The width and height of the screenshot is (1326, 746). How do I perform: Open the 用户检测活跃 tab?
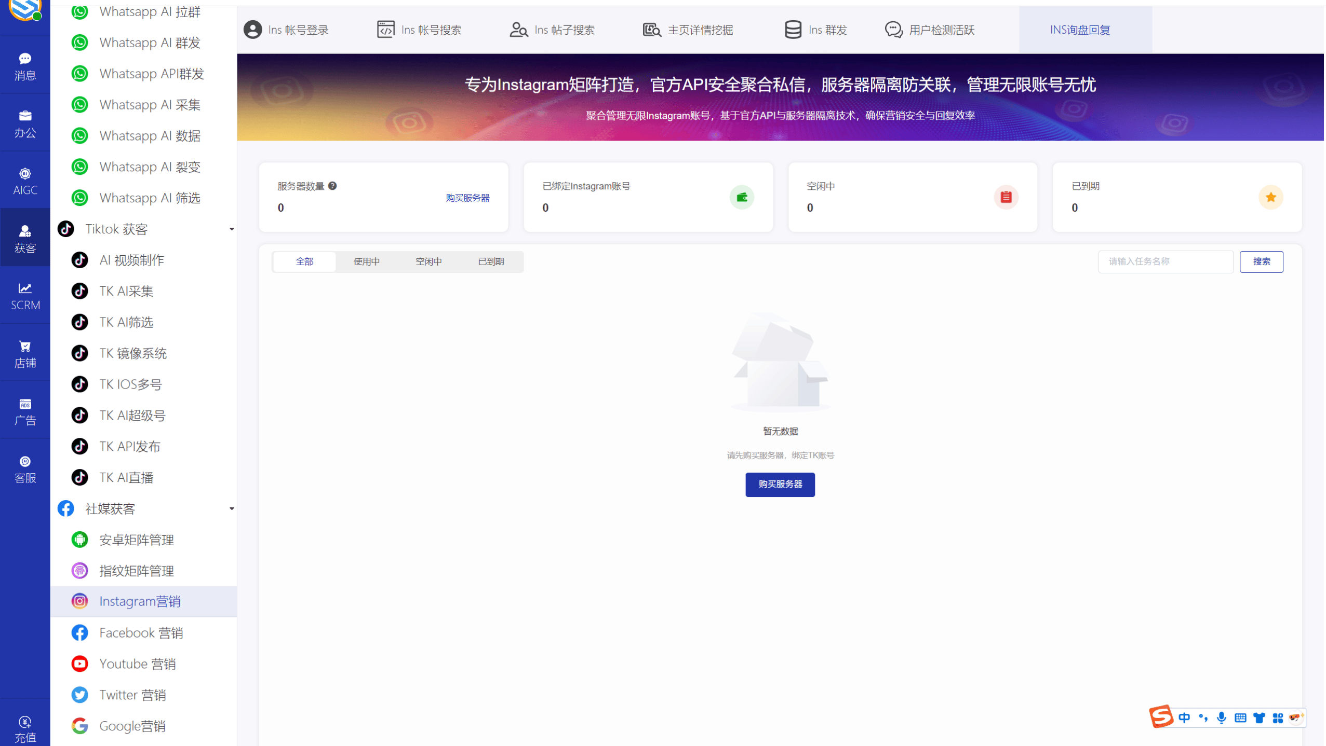[929, 30]
